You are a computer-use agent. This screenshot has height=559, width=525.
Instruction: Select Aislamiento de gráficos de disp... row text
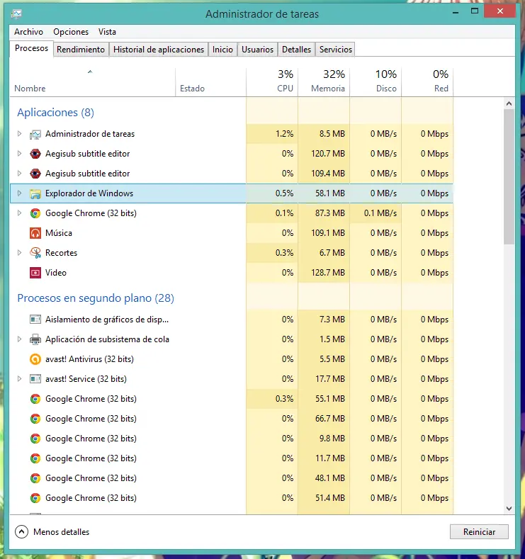tap(107, 320)
